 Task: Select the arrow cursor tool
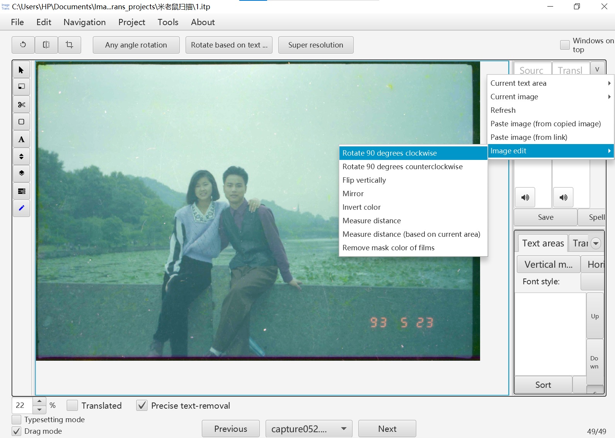coord(21,70)
